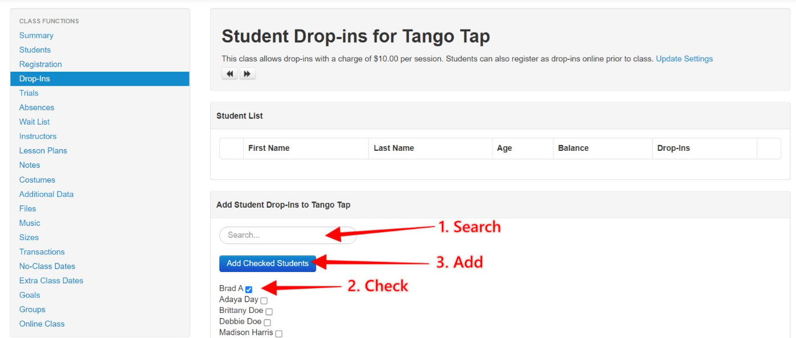Open Absences in the sidebar
Viewport: 796px width, 338px height.
tap(36, 108)
